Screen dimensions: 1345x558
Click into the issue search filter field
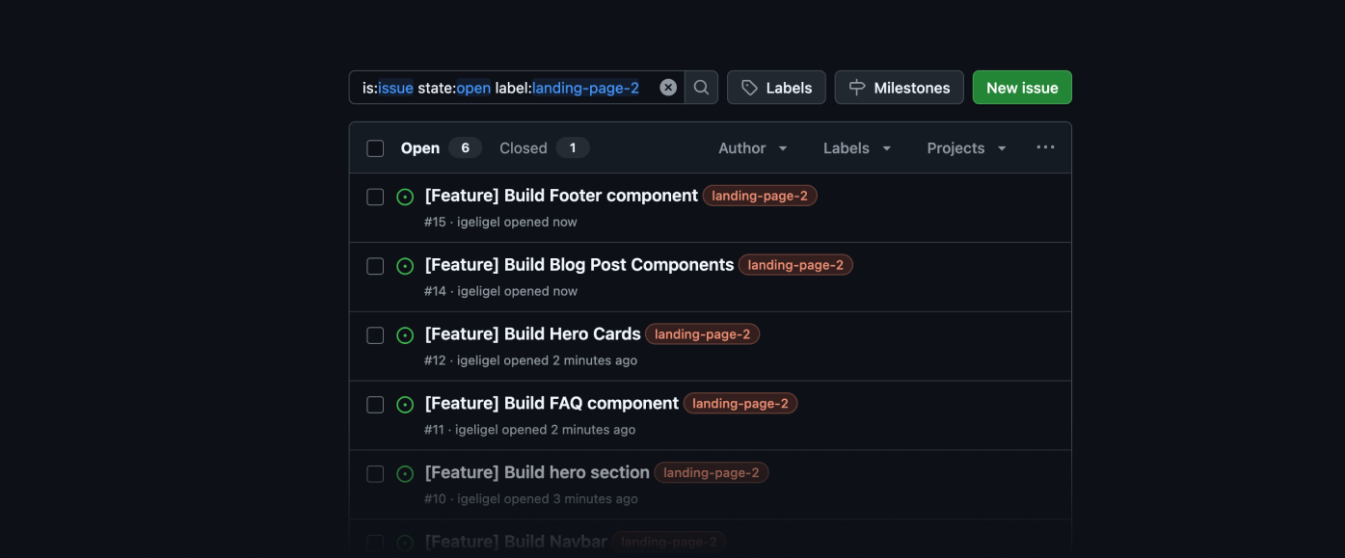[x=501, y=88]
